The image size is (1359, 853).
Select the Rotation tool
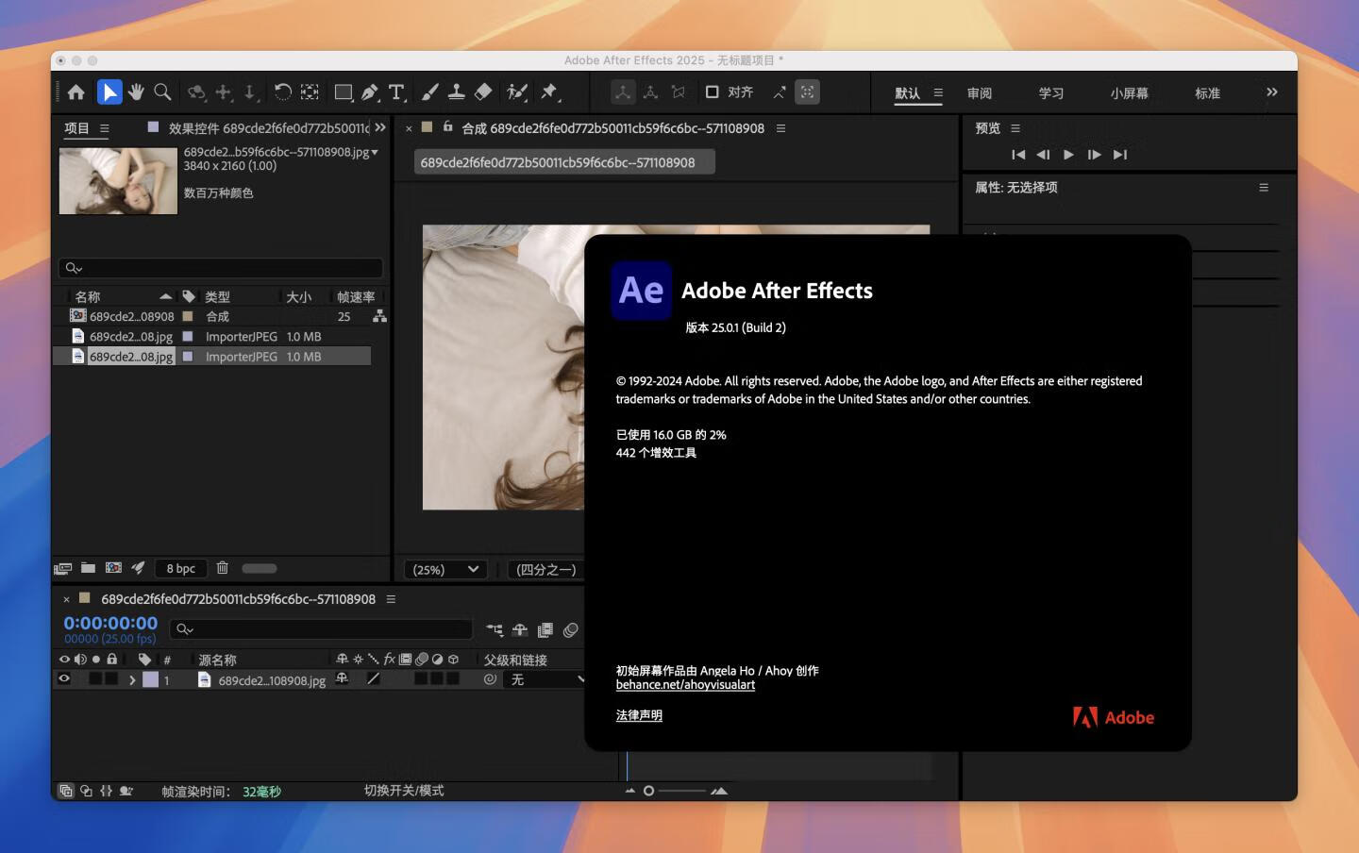coord(282,92)
